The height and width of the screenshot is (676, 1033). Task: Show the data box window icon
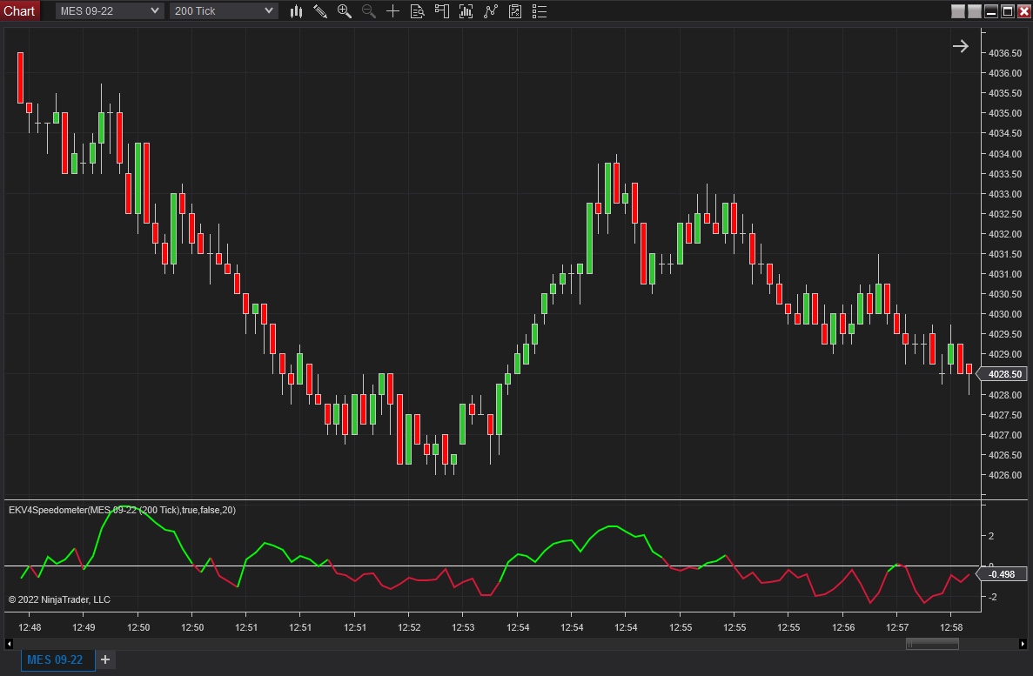(x=417, y=11)
